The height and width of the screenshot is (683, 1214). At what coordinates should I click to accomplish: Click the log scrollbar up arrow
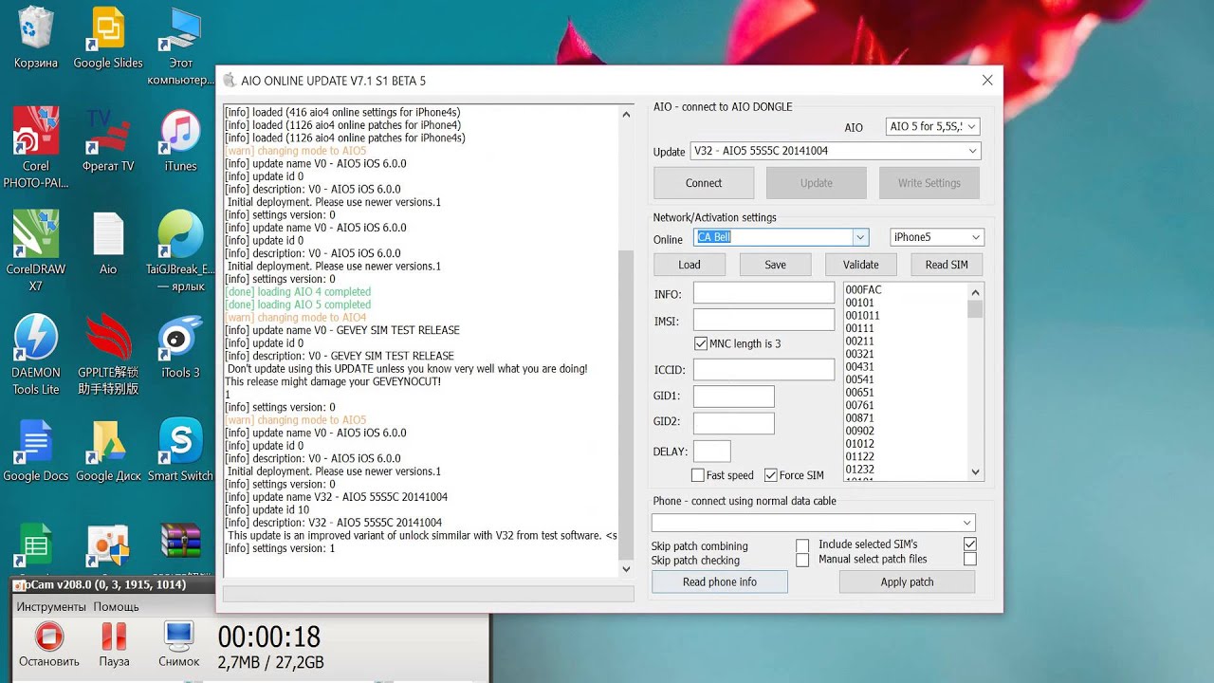pos(626,114)
